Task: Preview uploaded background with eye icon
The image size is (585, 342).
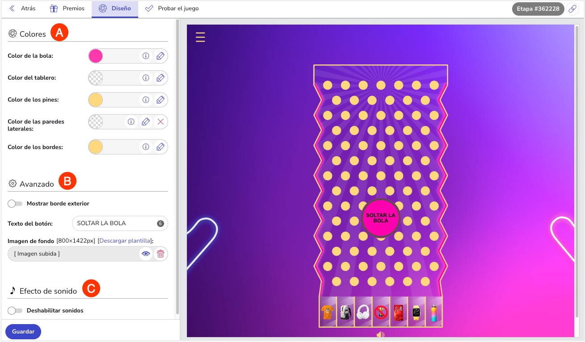Action: [145, 254]
